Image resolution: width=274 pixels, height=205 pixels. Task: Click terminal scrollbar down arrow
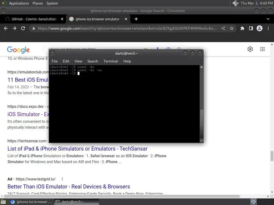pos(201,140)
